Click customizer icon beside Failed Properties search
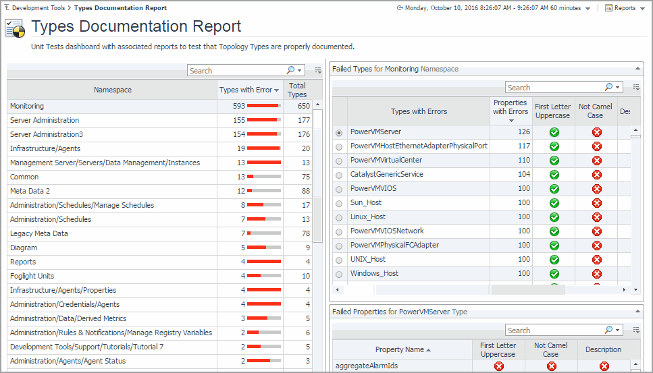 point(635,330)
